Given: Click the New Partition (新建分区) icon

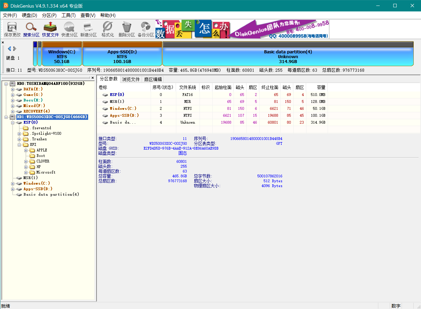Looking at the screenshot, I should (x=89, y=29).
